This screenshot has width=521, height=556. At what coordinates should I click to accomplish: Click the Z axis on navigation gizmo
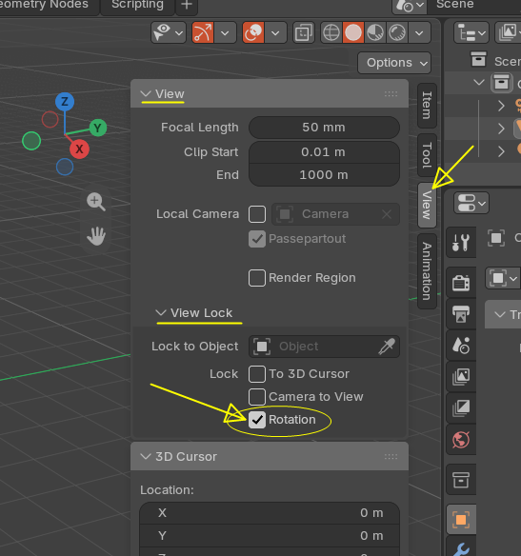point(65,102)
